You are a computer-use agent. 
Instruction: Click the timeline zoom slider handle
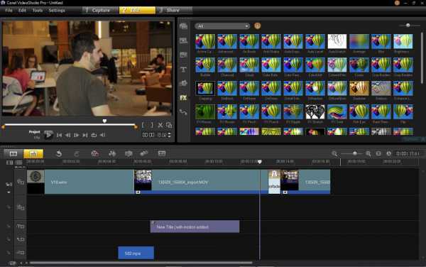[x=354, y=153]
